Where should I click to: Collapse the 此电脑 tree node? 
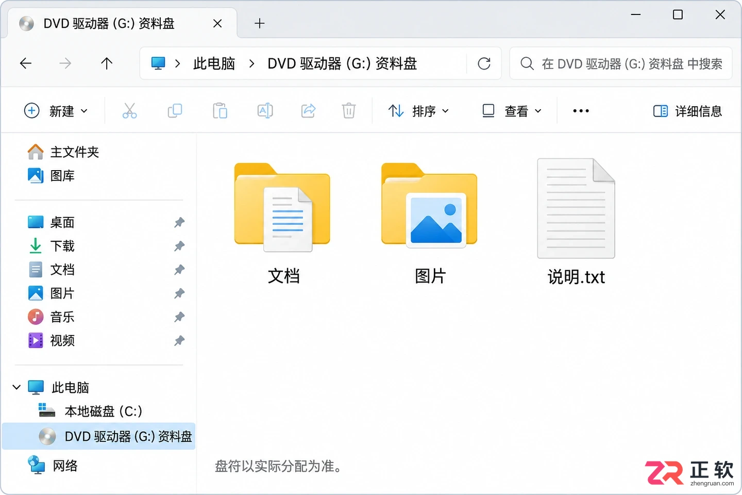pyautogui.click(x=16, y=387)
